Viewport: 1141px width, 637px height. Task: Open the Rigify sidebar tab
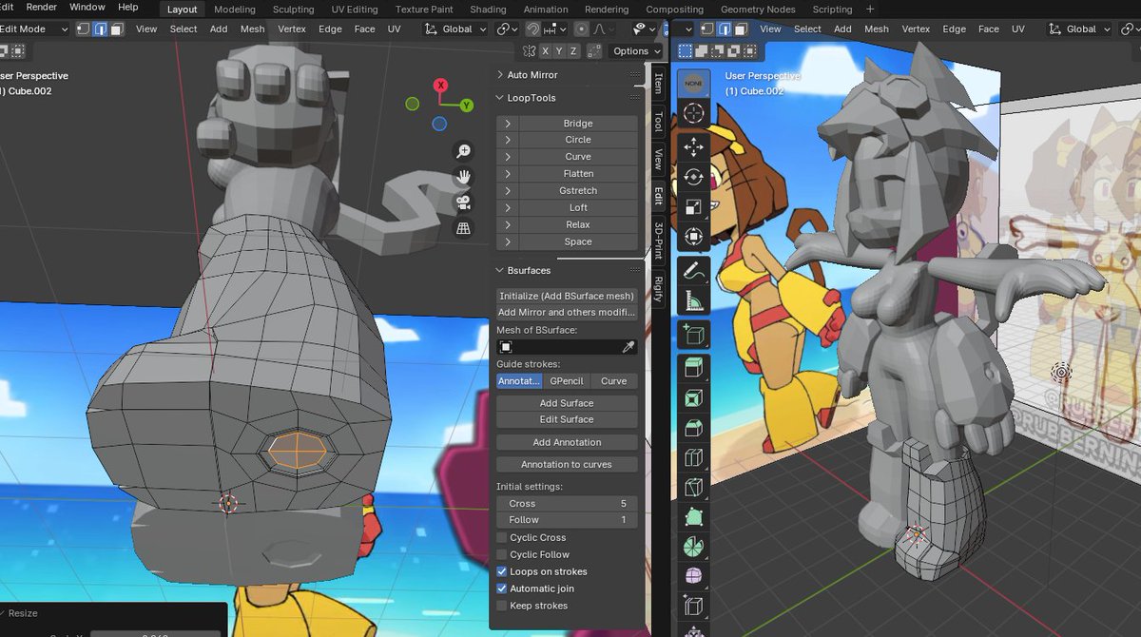(657, 288)
